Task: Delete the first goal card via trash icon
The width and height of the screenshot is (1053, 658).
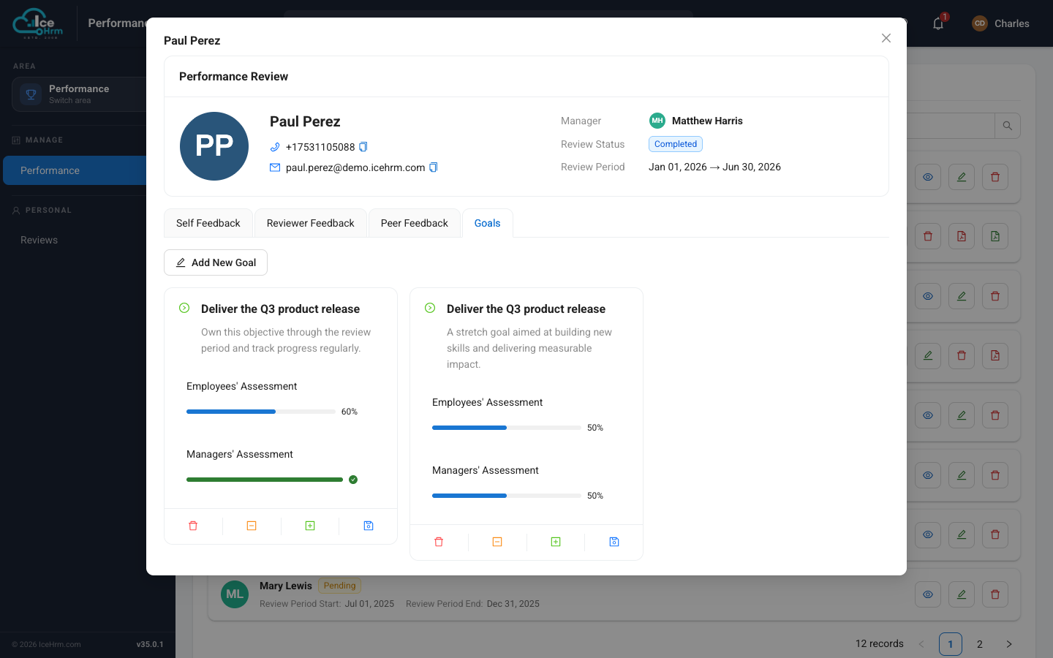Action: tap(193, 526)
